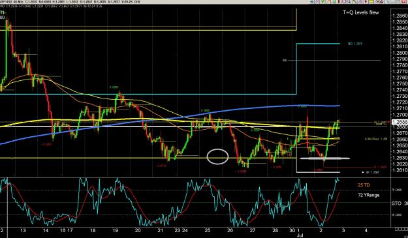The image size is (408, 238).
Task: Click the 'Jul' month label on date axis
Action: click(300, 235)
